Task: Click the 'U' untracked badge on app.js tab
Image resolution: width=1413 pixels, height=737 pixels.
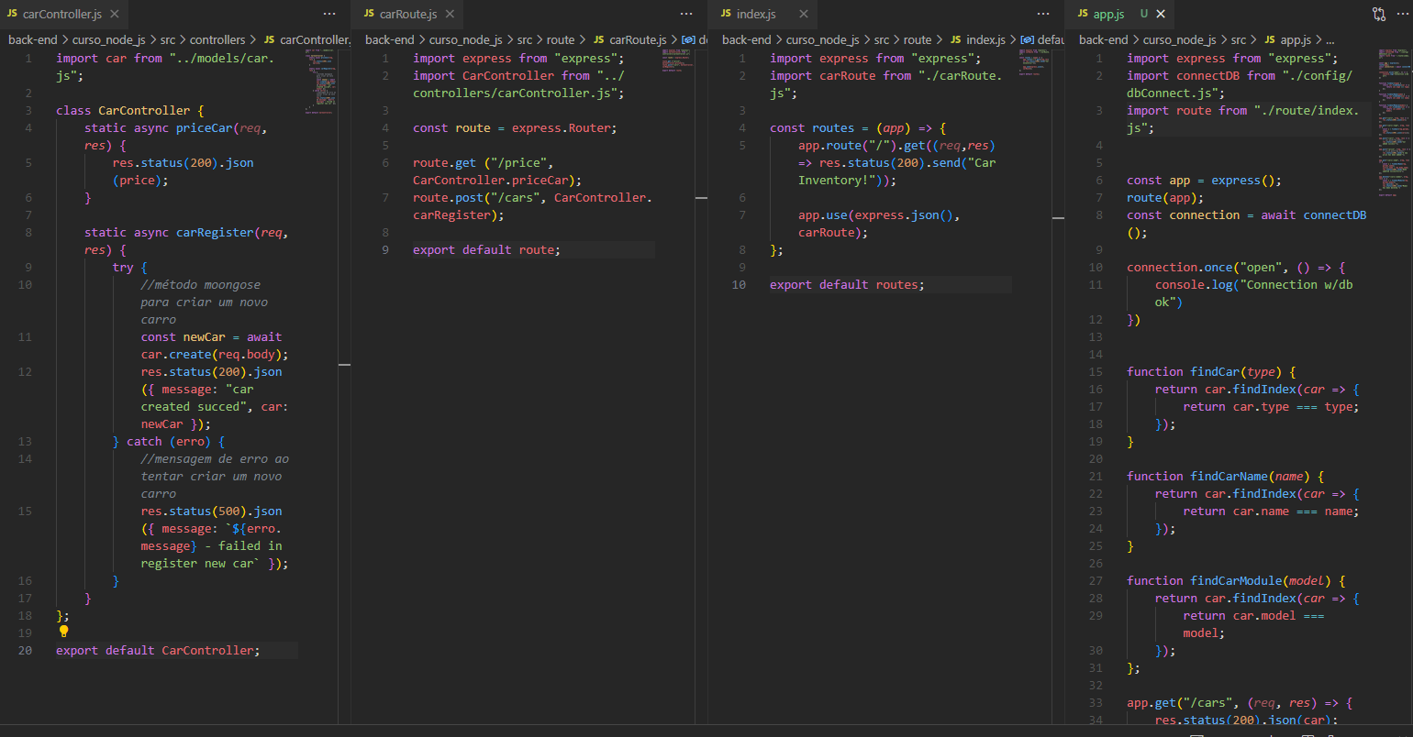Action: tap(1144, 14)
